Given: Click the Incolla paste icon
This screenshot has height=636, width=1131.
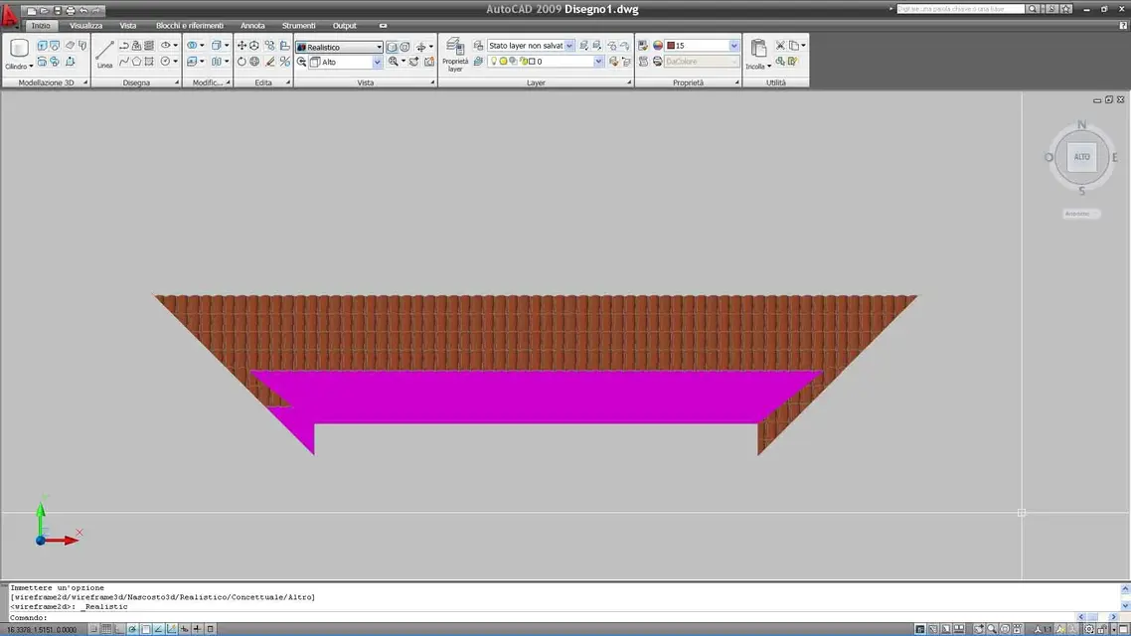Looking at the screenshot, I should [758, 49].
